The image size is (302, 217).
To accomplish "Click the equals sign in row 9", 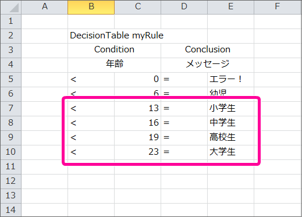I will coord(166,137).
